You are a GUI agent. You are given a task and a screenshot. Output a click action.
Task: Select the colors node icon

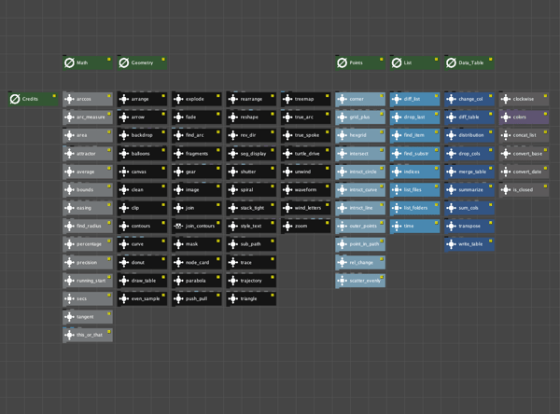point(506,117)
